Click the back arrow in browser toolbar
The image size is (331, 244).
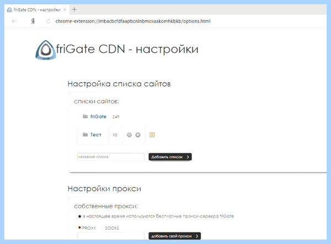pos(14,21)
